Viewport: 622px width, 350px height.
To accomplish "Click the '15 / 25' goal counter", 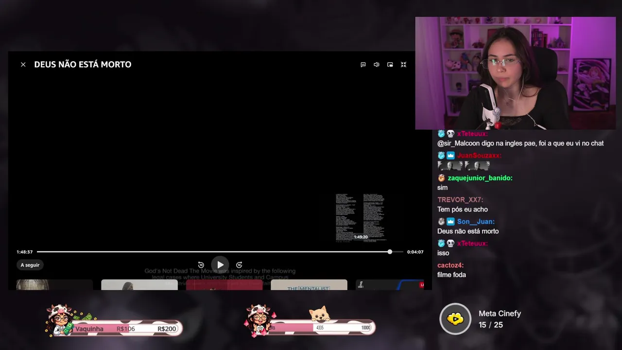I will 491,325.
